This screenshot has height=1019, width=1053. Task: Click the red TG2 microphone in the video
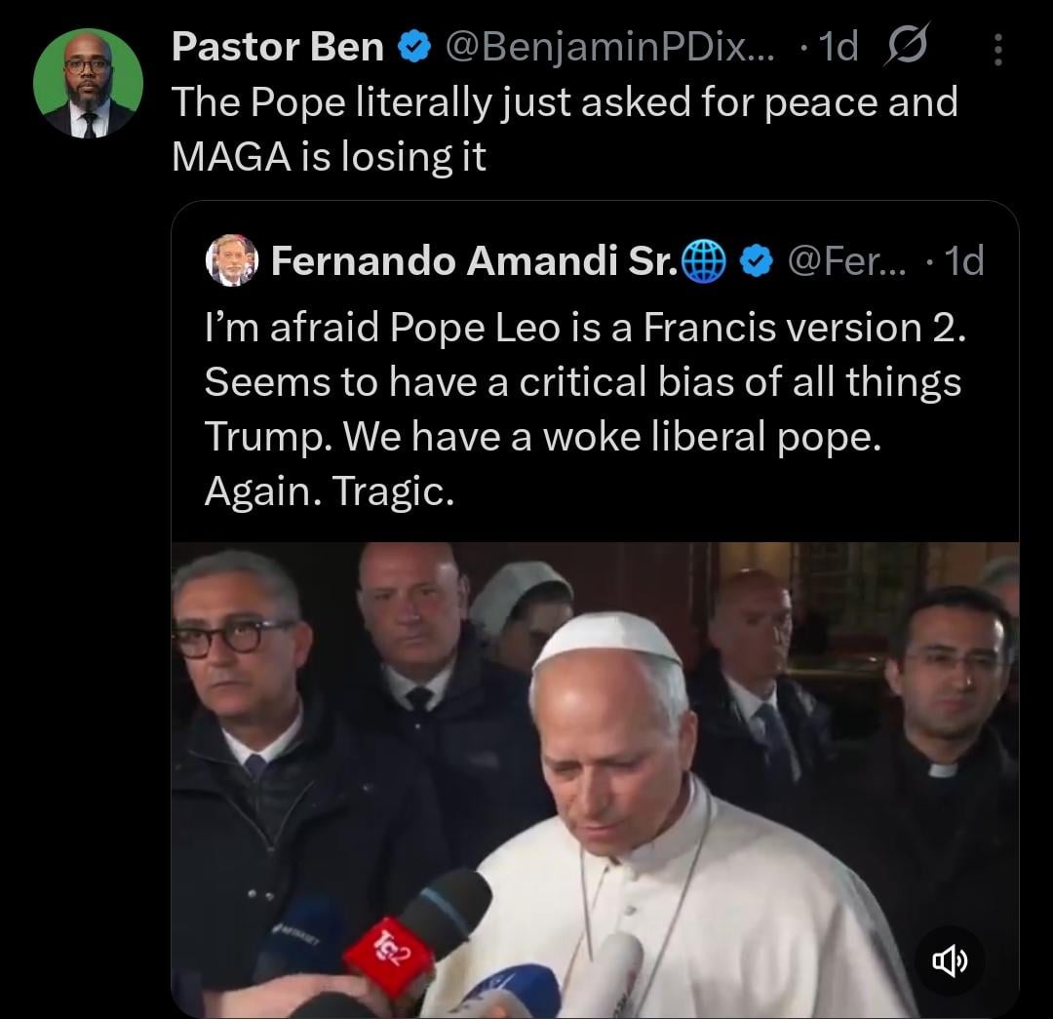click(x=387, y=953)
